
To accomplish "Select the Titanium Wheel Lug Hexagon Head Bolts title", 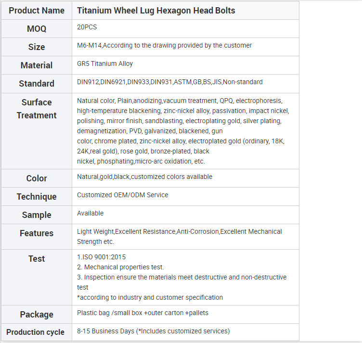I will point(156,11).
